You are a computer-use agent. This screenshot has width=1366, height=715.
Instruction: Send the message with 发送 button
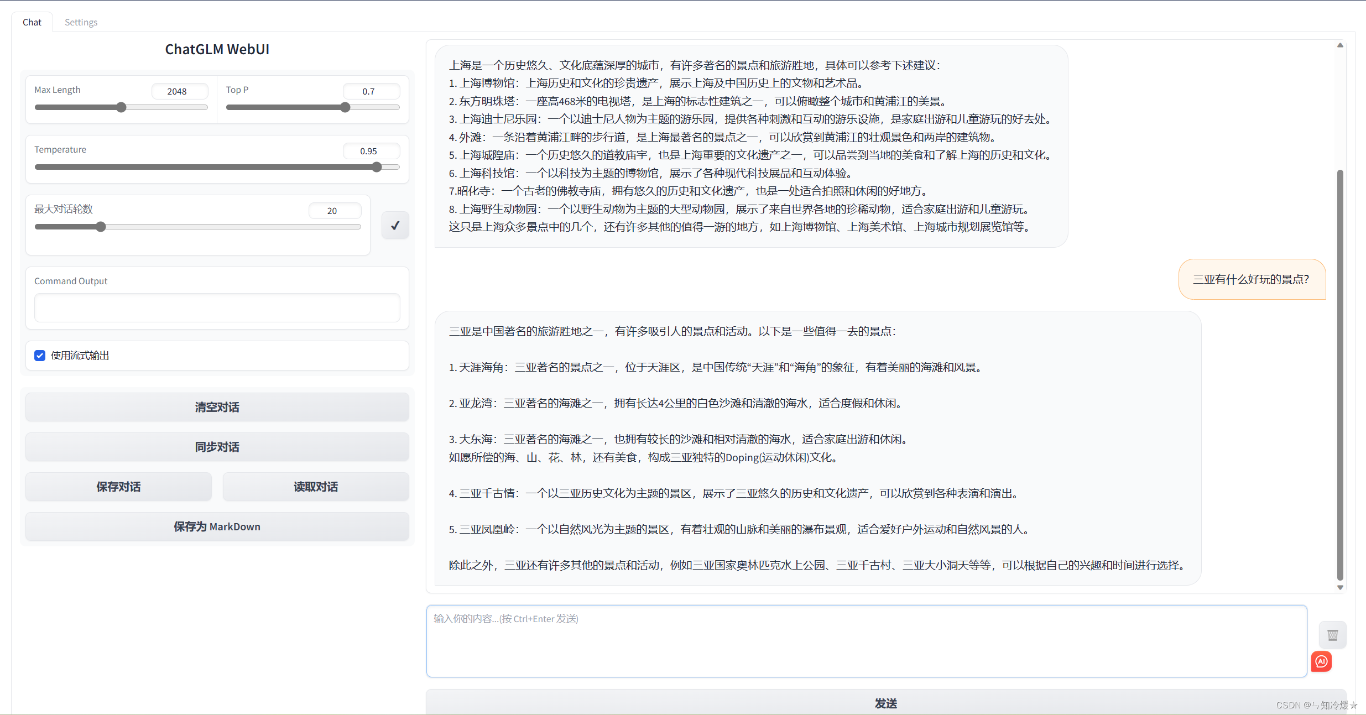pos(885,703)
